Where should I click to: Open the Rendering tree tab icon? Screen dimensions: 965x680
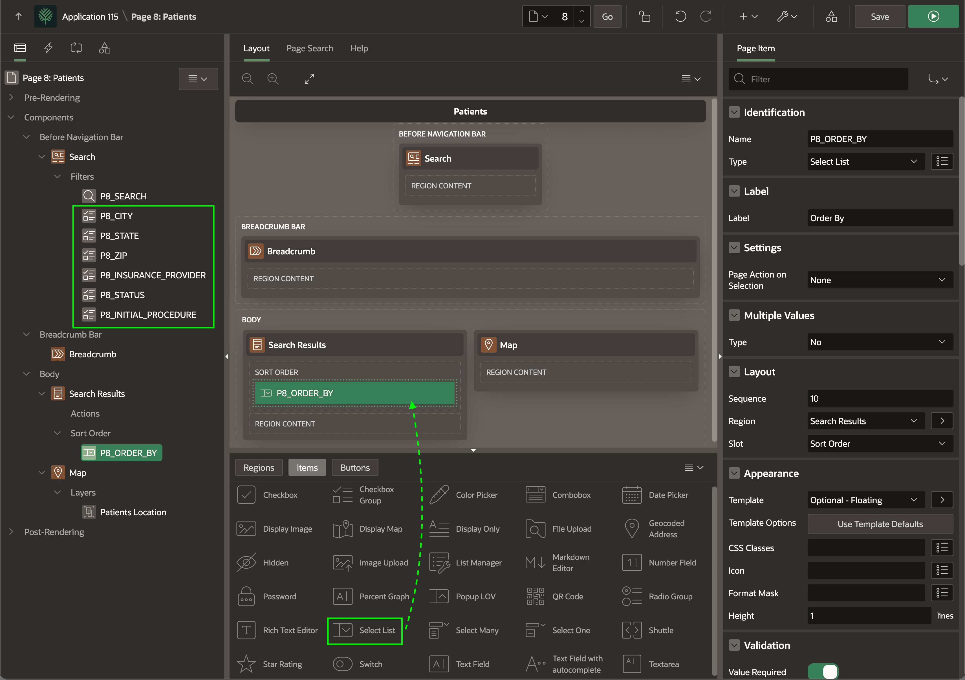tap(20, 48)
